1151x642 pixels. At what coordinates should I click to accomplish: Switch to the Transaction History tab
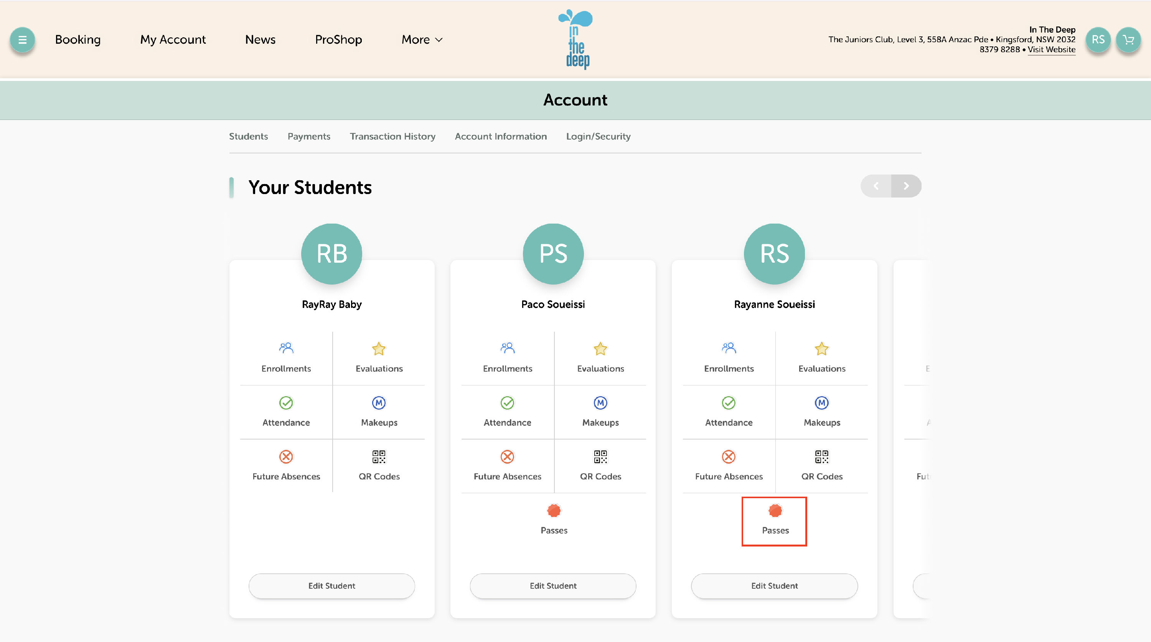pyautogui.click(x=392, y=136)
